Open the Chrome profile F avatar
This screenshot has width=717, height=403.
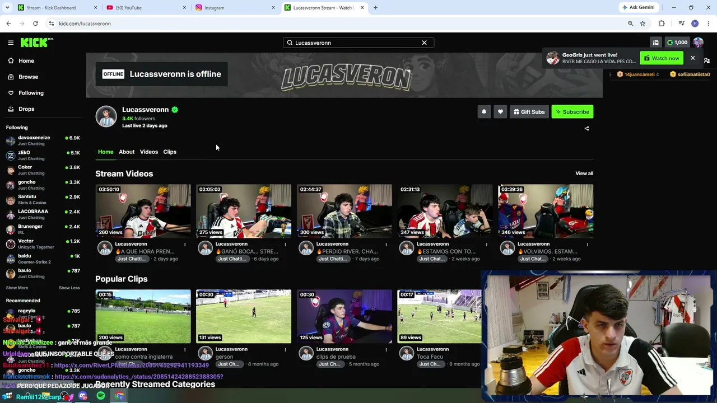point(695,24)
